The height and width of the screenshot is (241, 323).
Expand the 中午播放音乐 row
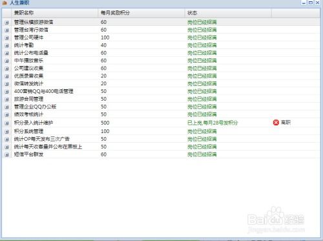click(x=6, y=61)
